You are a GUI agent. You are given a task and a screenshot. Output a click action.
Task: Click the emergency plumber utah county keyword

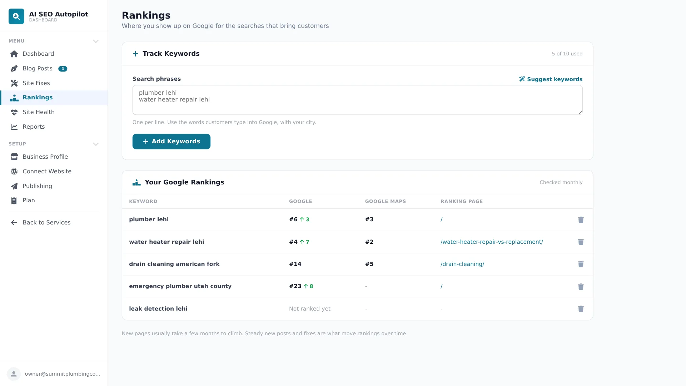click(x=180, y=286)
